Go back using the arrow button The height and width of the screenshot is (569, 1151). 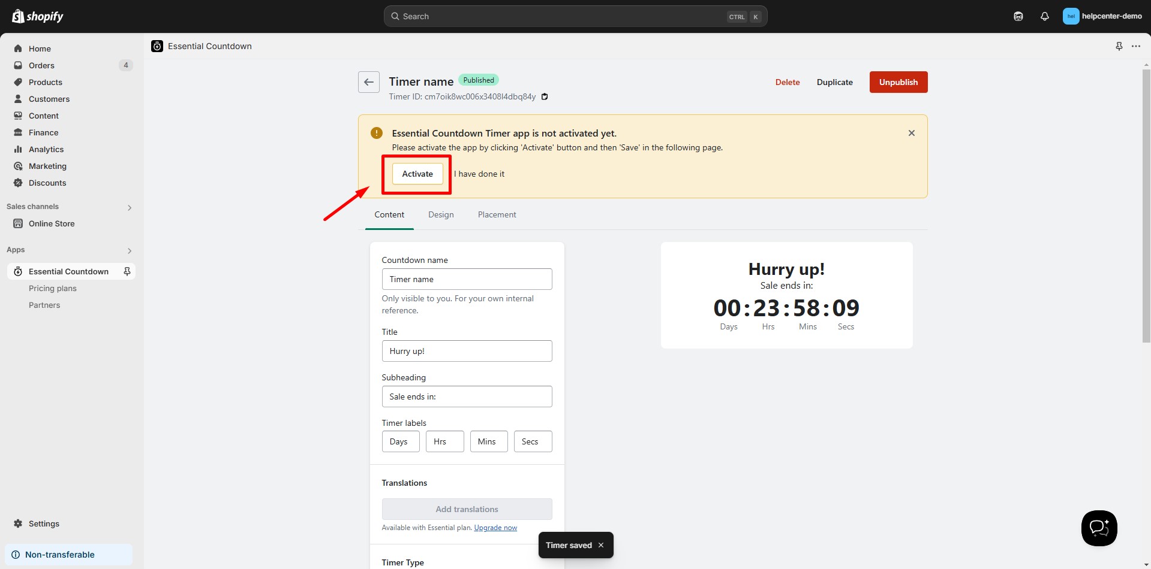[x=369, y=82]
